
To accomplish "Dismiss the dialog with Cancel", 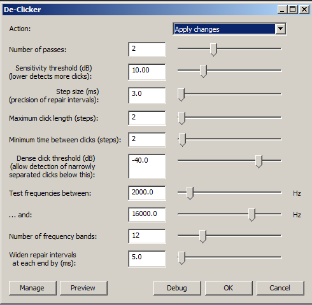I will (280, 288).
